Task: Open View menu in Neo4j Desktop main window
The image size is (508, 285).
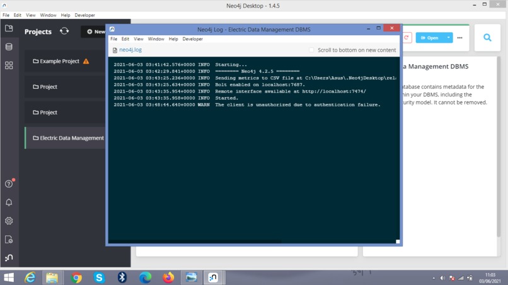Action: (31, 15)
